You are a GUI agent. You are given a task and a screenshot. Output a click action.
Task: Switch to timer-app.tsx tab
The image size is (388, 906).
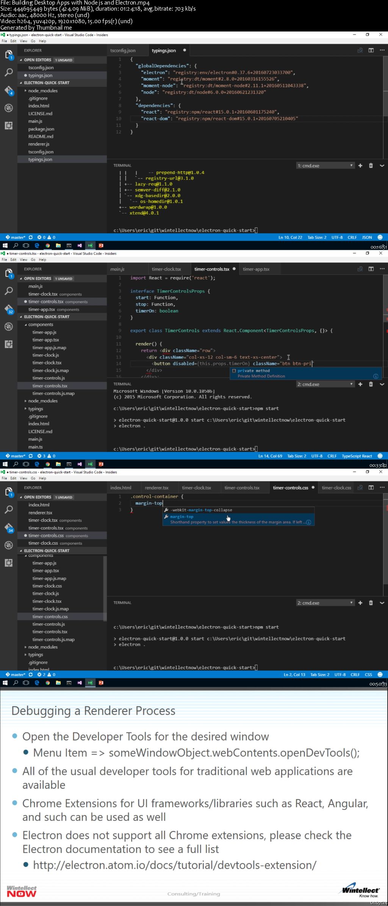click(256, 269)
